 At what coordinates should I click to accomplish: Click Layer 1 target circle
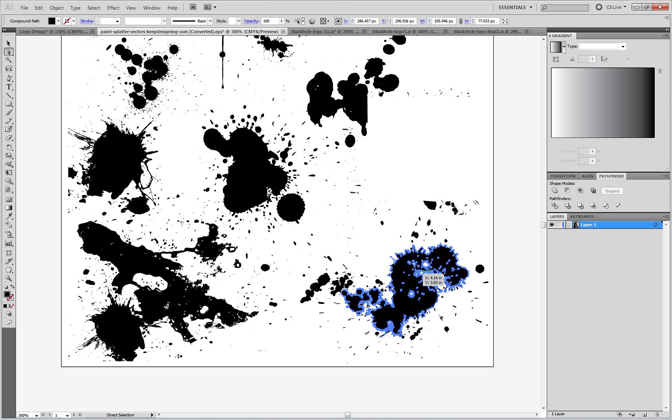[x=655, y=225]
